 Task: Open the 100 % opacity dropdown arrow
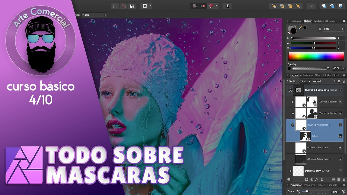tap(344, 69)
